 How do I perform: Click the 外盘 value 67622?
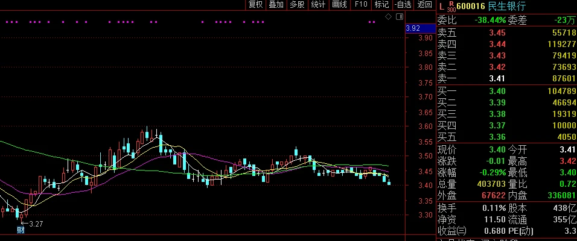[493, 195]
